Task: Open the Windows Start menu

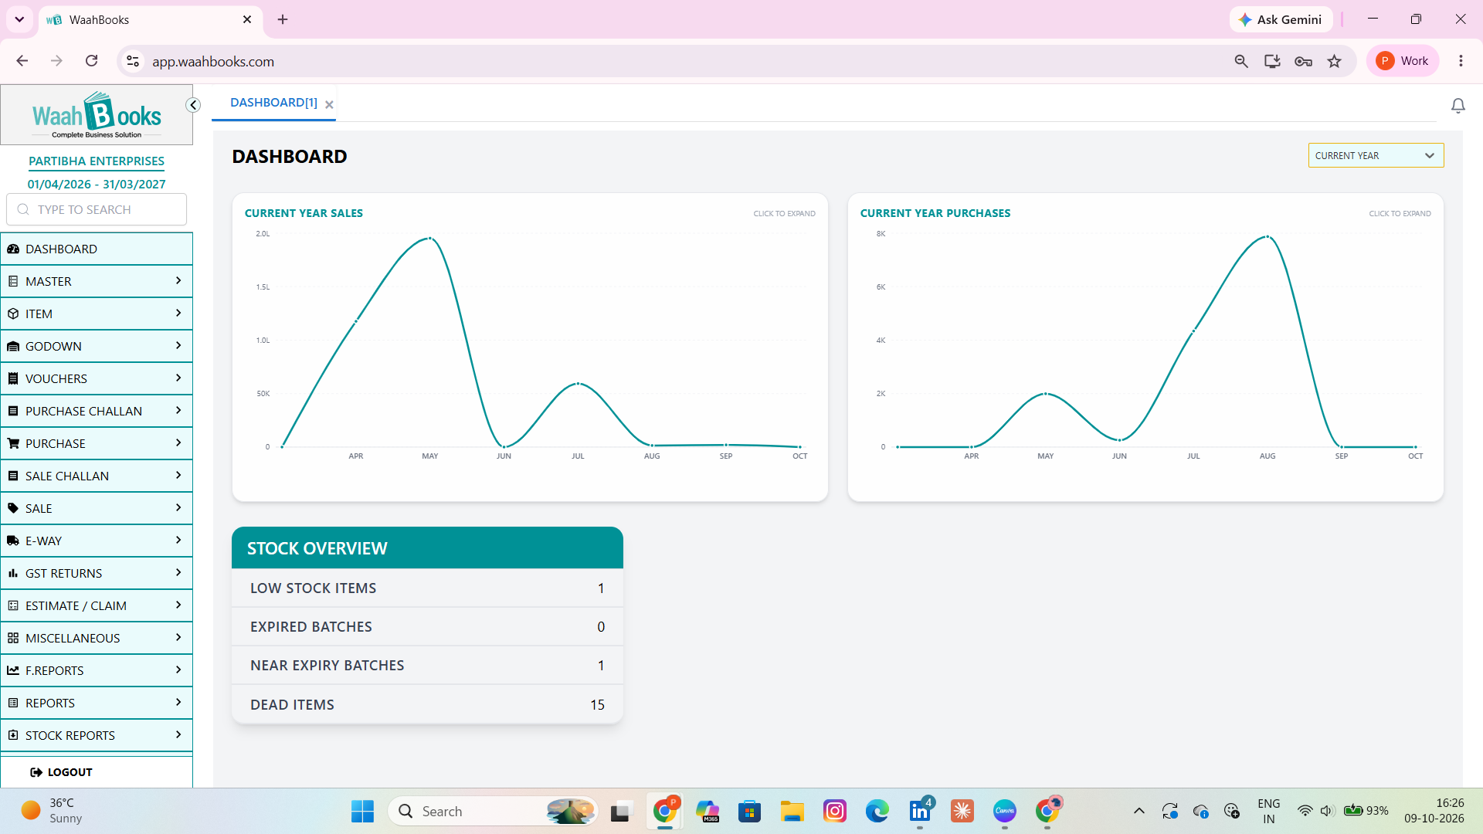Action: (362, 811)
